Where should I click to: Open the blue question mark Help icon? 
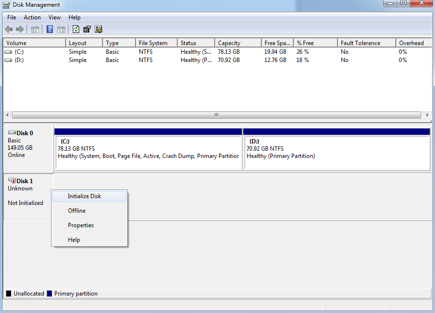coord(50,29)
